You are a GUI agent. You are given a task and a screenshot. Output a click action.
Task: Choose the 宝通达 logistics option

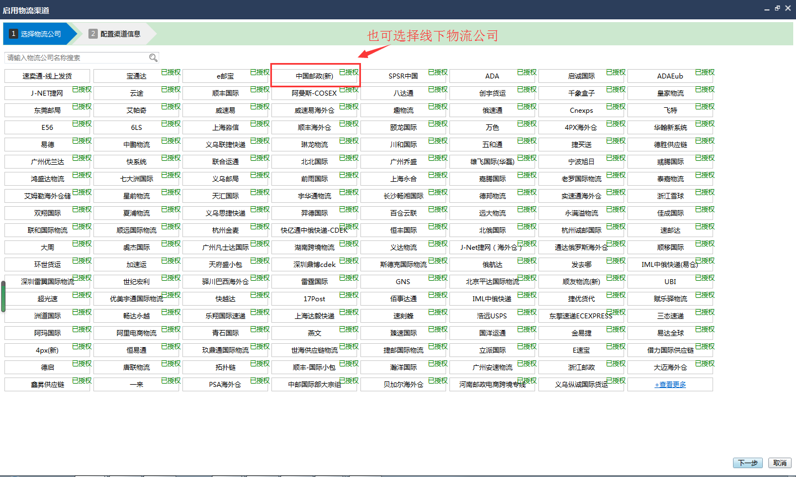(x=137, y=76)
